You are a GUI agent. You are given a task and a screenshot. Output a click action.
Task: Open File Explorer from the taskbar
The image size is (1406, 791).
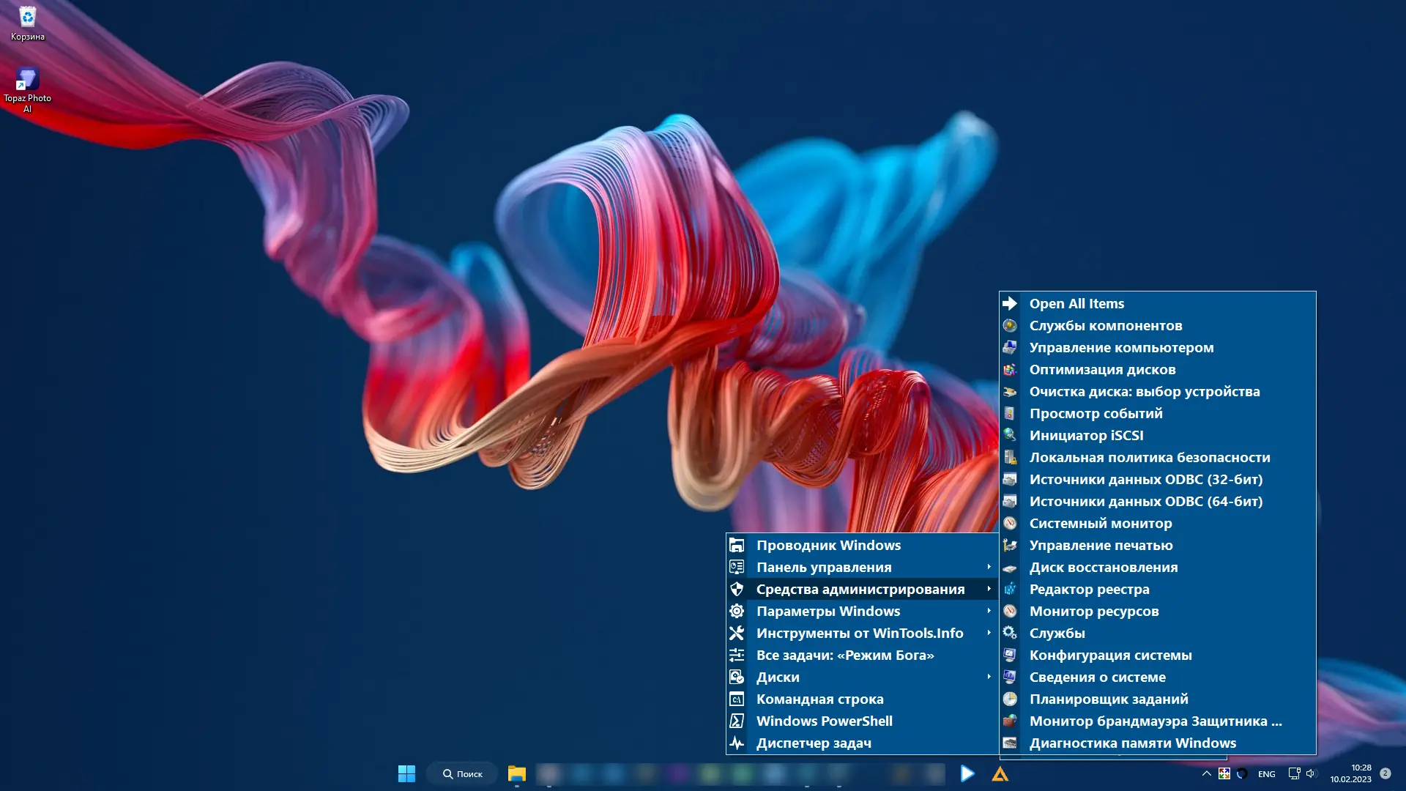click(x=517, y=773)
